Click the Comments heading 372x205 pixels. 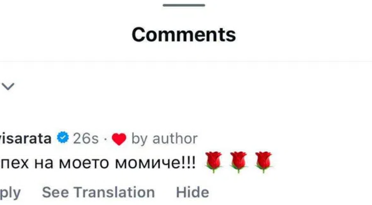tap(184, 35)
